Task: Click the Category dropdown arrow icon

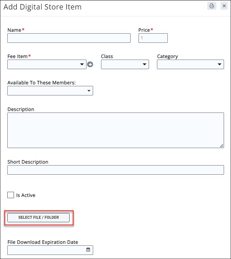Action: [220, 64]
